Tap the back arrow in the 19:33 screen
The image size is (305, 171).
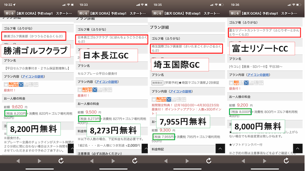click(91, 161)
